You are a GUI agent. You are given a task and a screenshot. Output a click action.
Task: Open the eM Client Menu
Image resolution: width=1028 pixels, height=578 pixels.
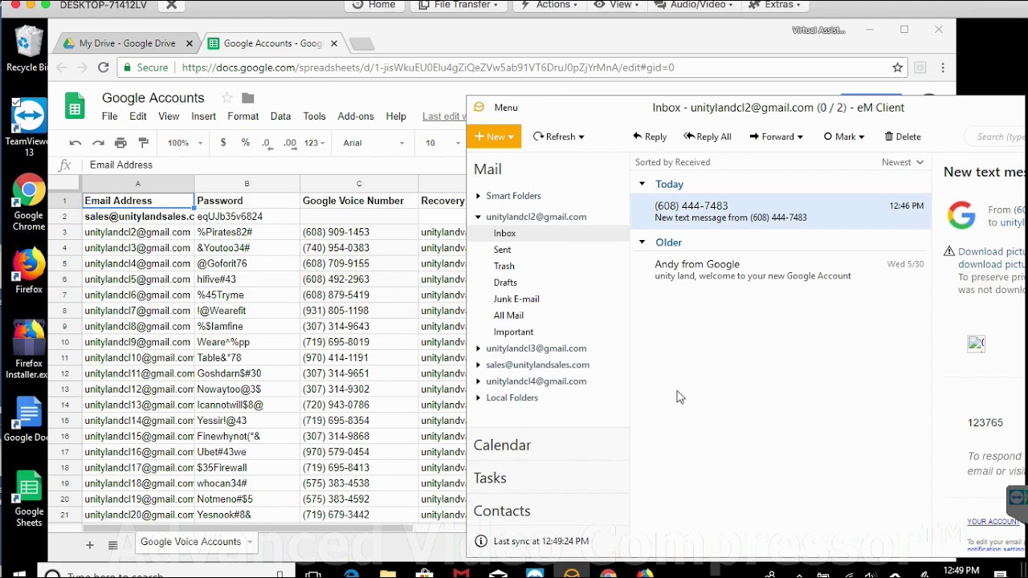pyautogui.click(x=506, y=108)
